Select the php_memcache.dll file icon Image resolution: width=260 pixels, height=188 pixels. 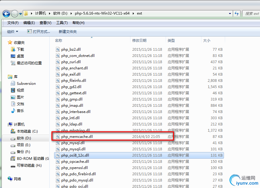coord(58,136)
